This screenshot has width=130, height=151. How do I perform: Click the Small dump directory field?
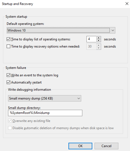click(x=45, y=113)
